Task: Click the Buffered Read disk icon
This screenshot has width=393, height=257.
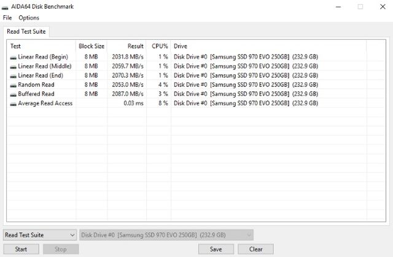Action: [13, 94]
